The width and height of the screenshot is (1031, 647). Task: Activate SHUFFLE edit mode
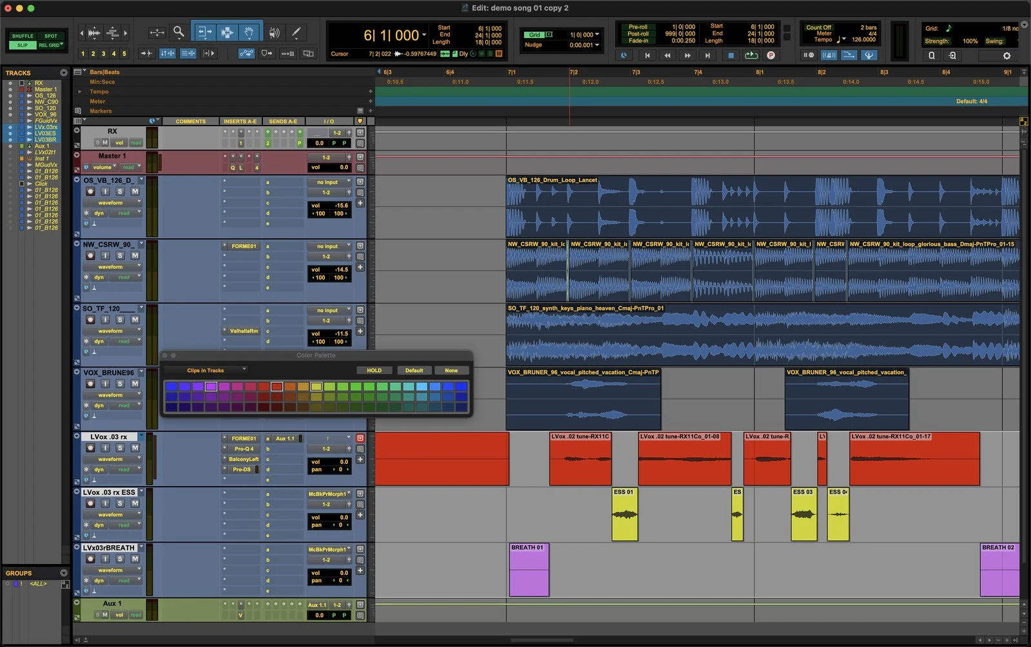coord(23,36)
